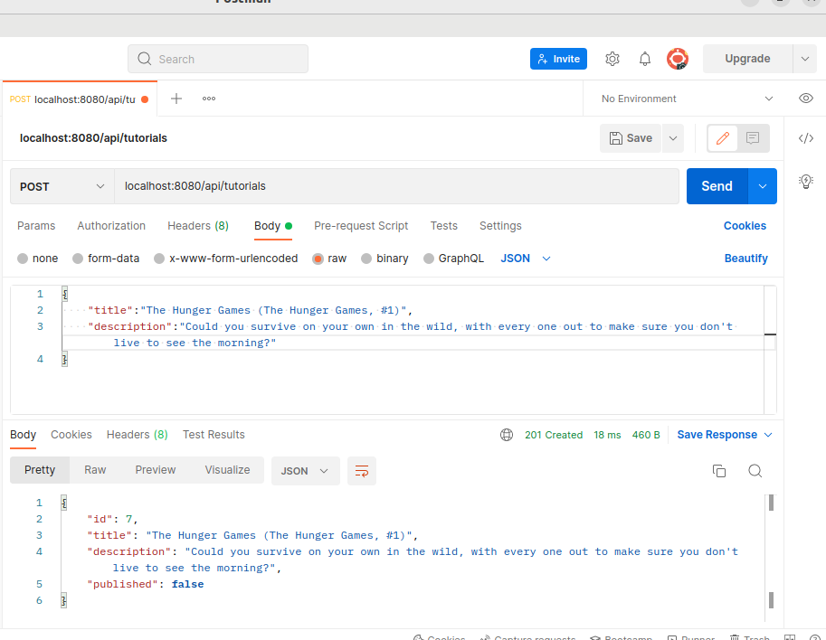Open the lightbulb info panel icon
Screen dimensions: 826x640
(x=806, y=182)
